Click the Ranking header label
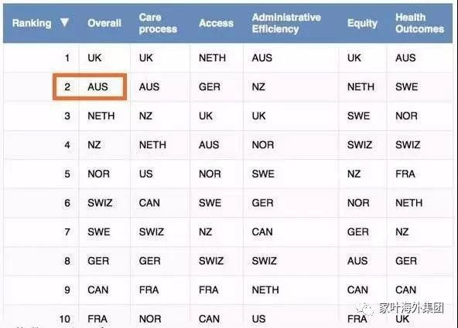The height and width of the screenshot is (328, 458). click(32, 23)
